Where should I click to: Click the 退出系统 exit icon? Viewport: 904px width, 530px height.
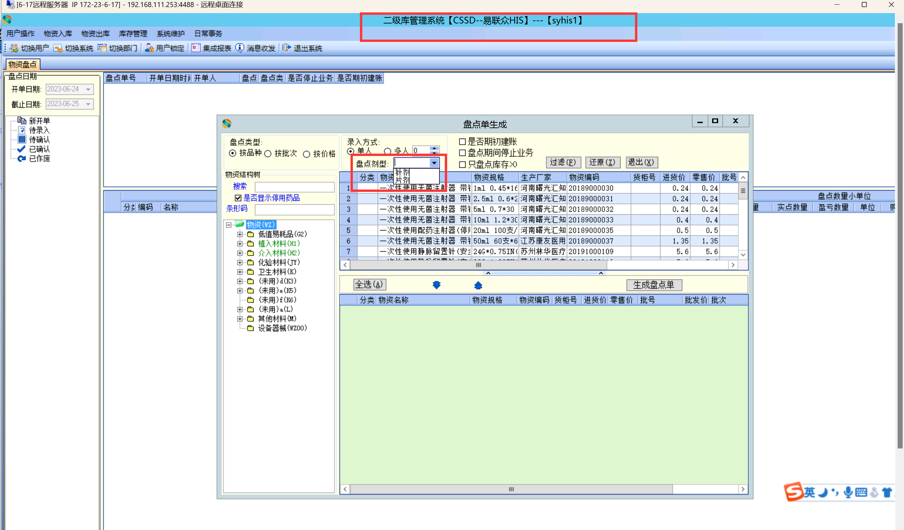[286, 48]
